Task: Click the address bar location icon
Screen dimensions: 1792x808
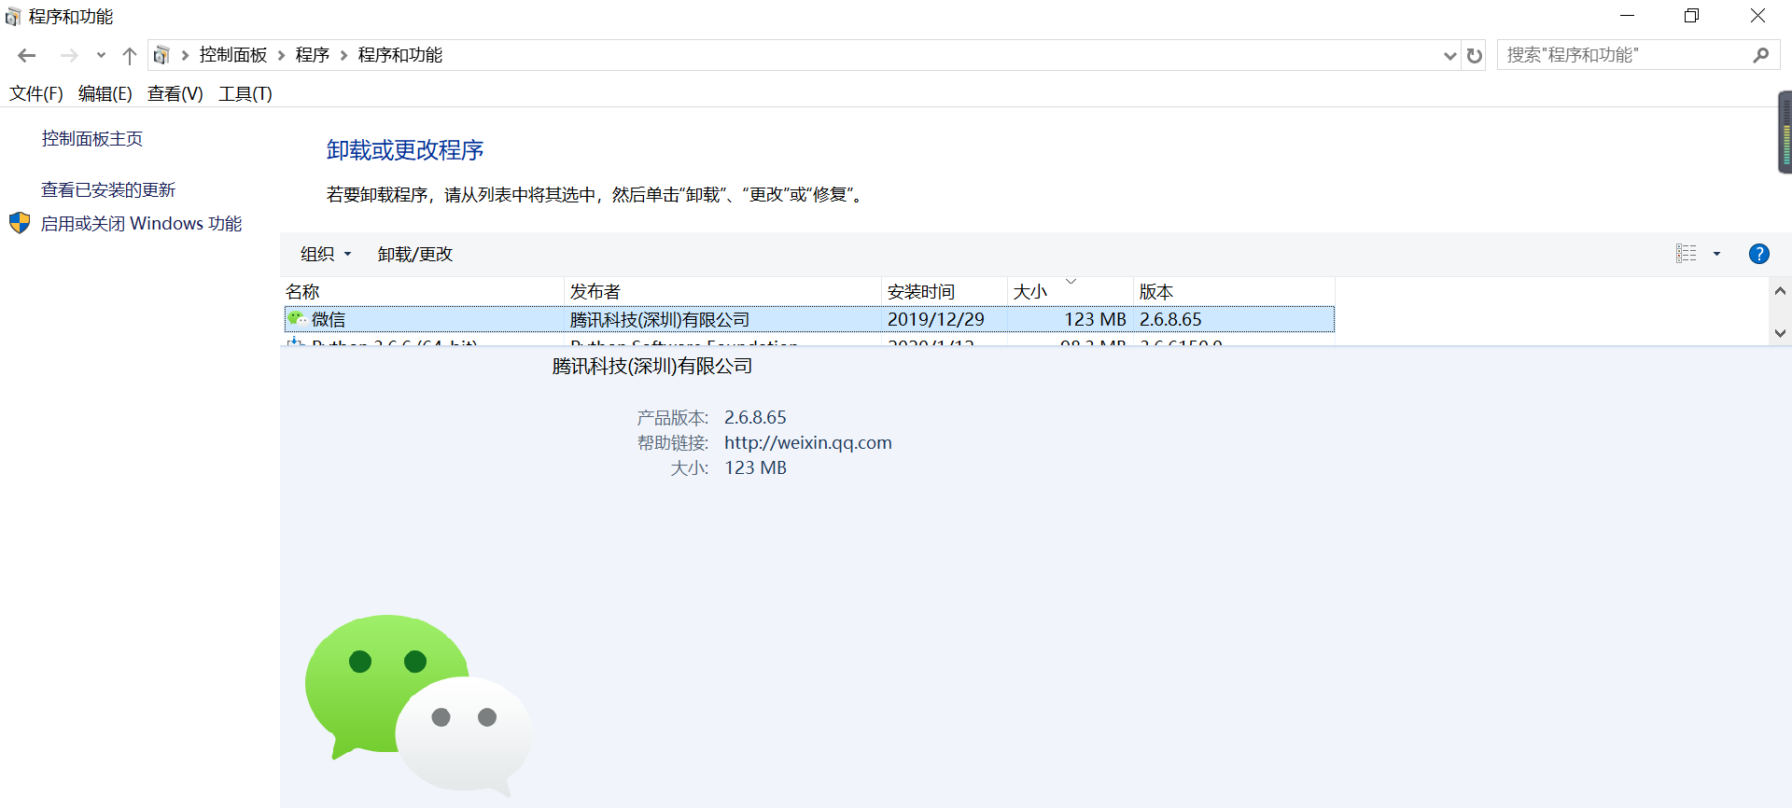Action: coord(161,56)
